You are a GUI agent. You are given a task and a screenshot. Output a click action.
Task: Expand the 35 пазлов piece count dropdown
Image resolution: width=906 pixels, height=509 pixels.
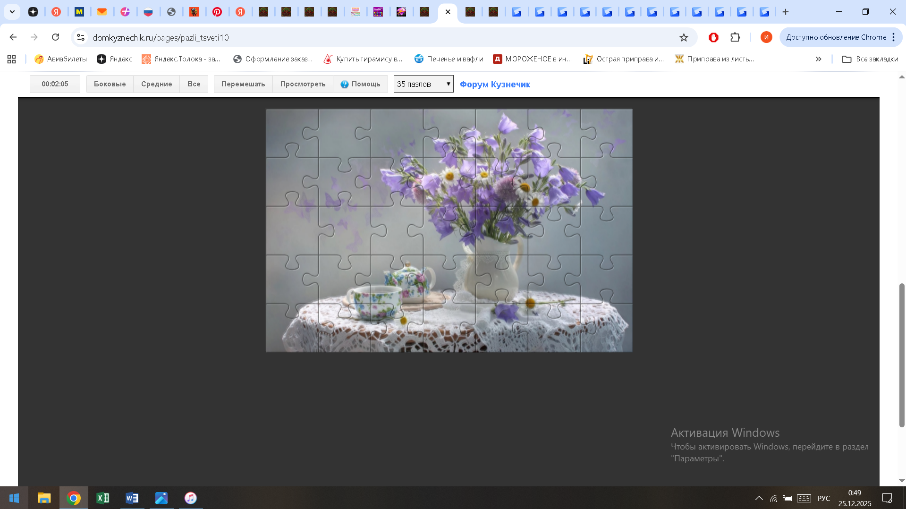423,84
